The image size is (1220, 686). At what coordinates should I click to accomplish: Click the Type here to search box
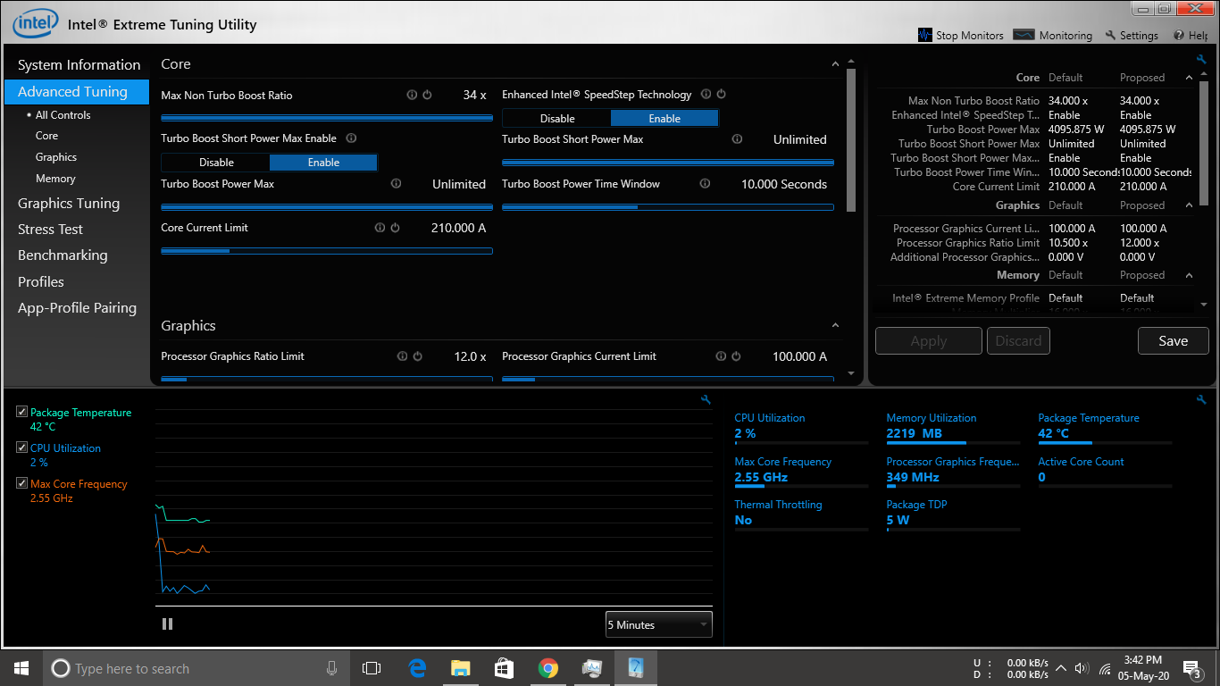(x=196, y=668)
